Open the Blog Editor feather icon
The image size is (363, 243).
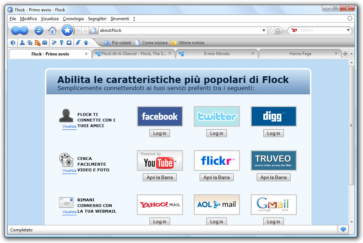pos(78,43)
